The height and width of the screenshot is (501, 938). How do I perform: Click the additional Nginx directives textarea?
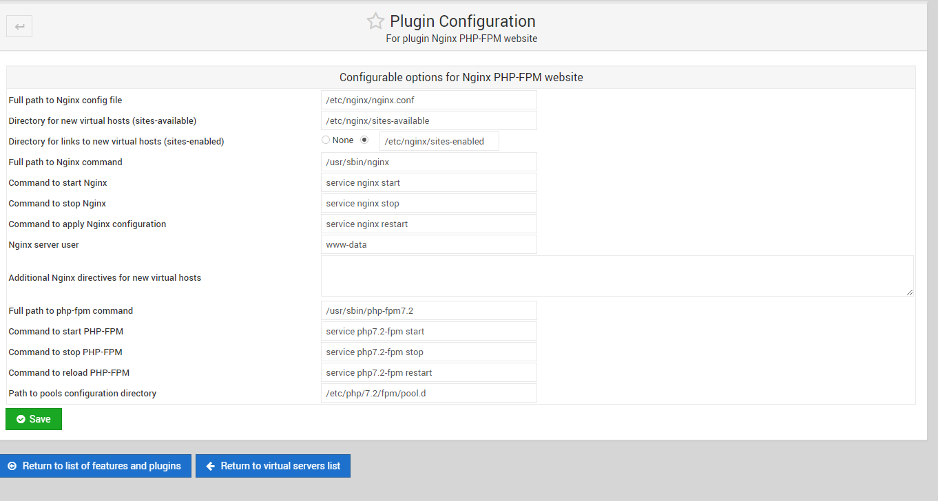(x=617, y=276)
